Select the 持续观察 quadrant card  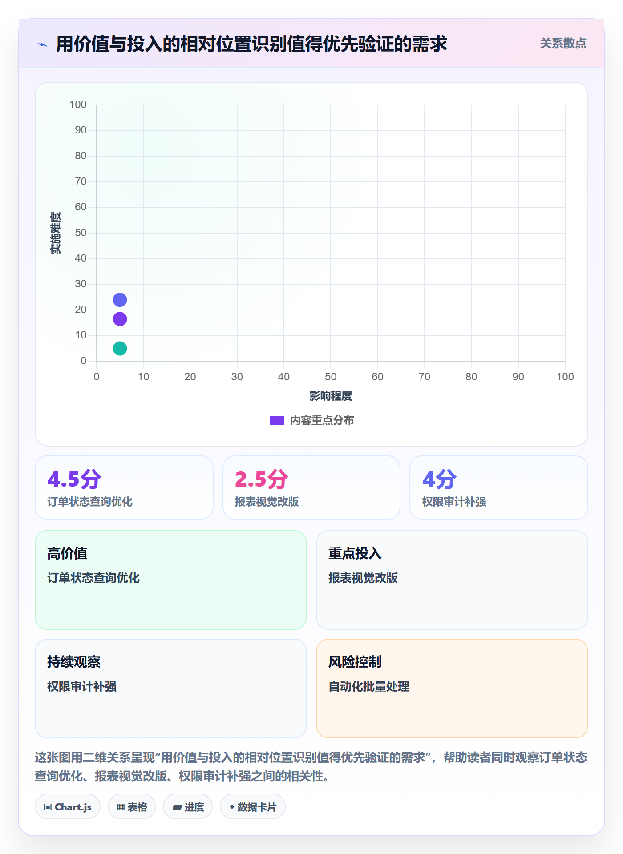[x=171, y=689]
